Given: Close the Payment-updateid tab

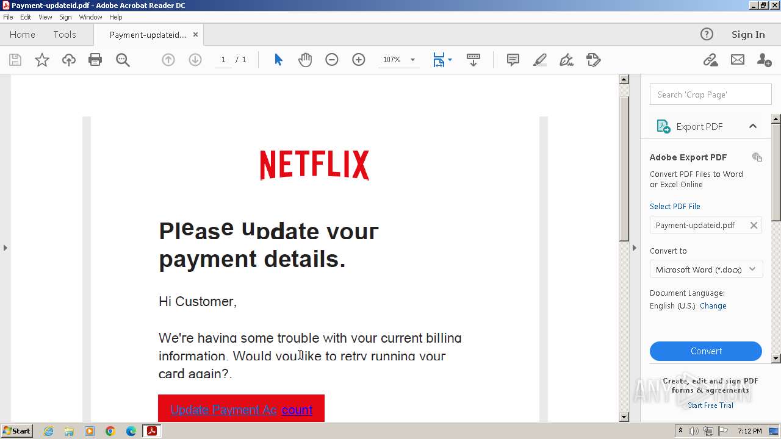Looking at the screenshot, I should [195, 35].
